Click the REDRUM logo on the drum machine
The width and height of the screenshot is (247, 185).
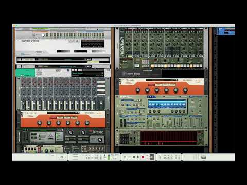pos(122,46)
